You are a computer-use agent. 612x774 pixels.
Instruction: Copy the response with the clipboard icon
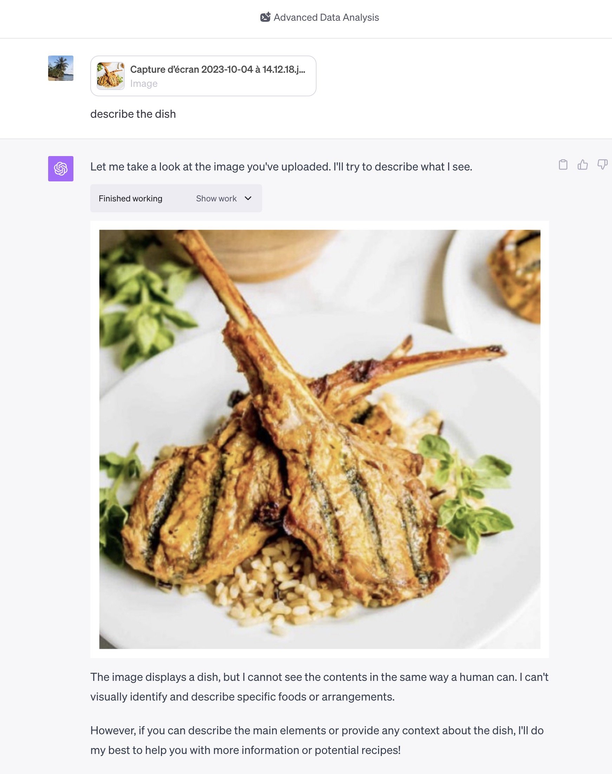click(563, 165)
